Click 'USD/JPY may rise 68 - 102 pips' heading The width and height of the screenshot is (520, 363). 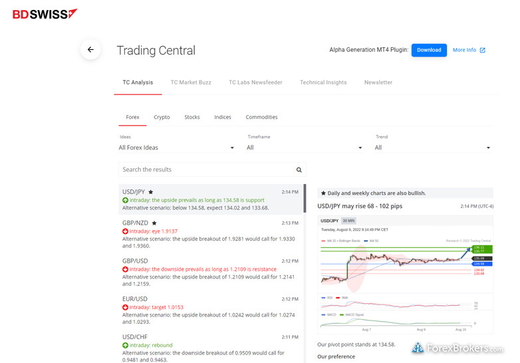(x=360, y=206)
